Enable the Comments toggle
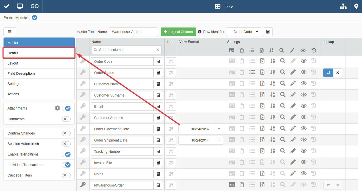Viewport: 362px width, 191px height. pos(66,119)
